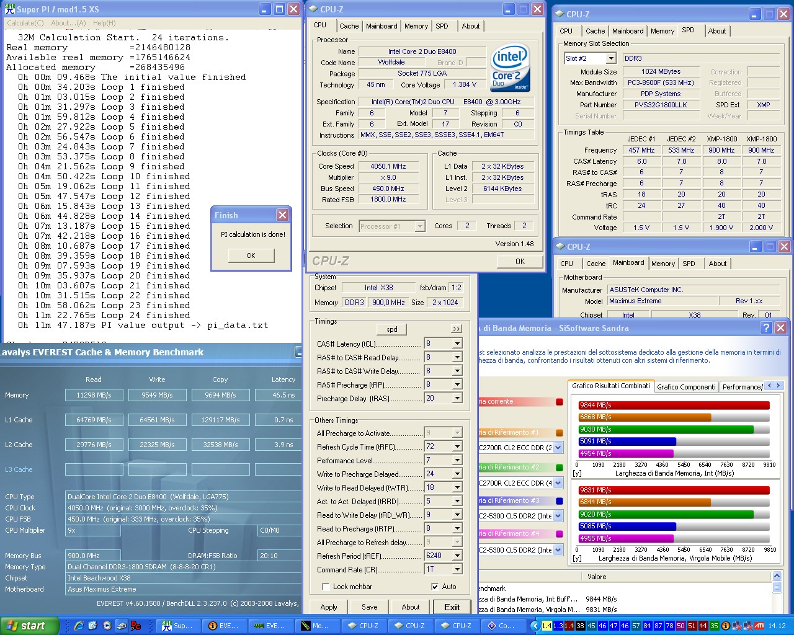The height and width of the screenshot is (635, 794).
Task: Click the left tab-scroll arrow in Sandra
Action: tap(770, 386)
